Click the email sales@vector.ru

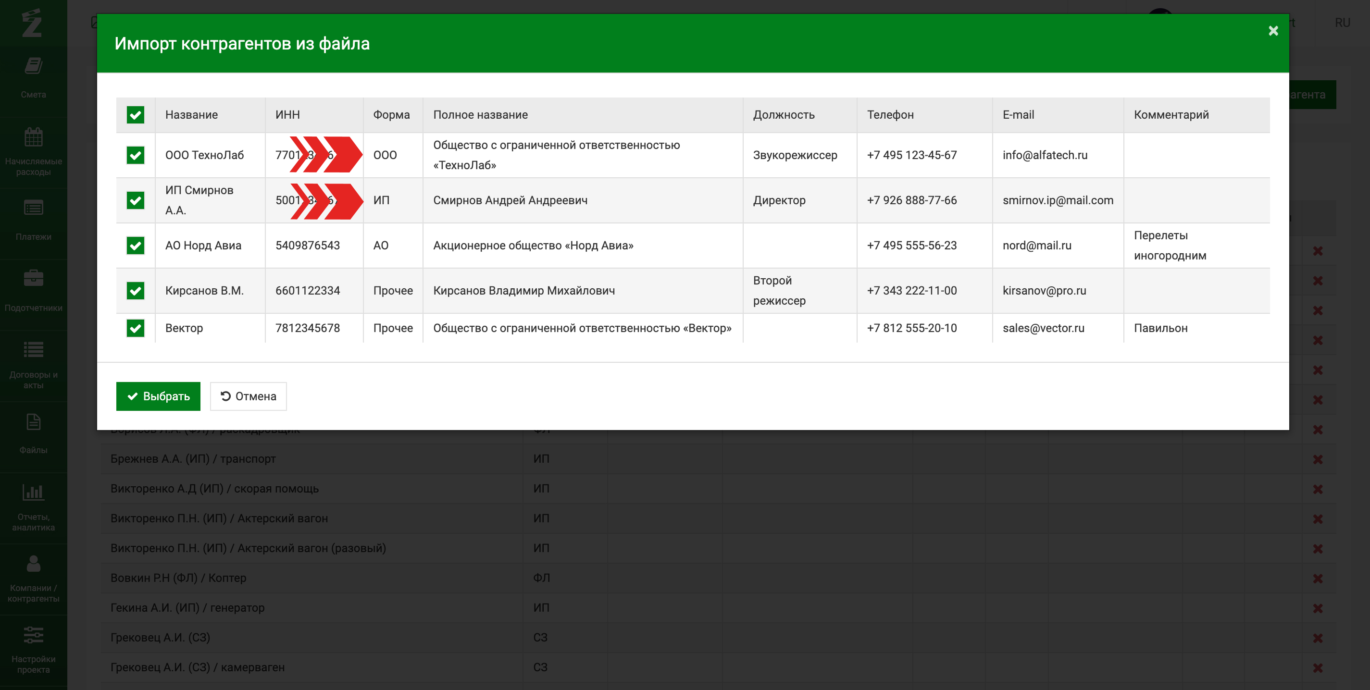point(1044,328)
